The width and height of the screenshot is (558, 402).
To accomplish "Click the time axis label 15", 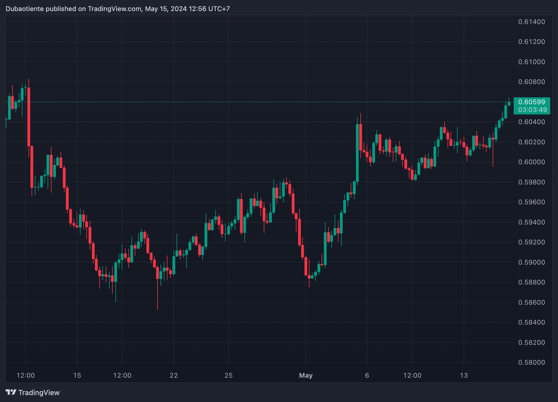I will coord(77,375).
